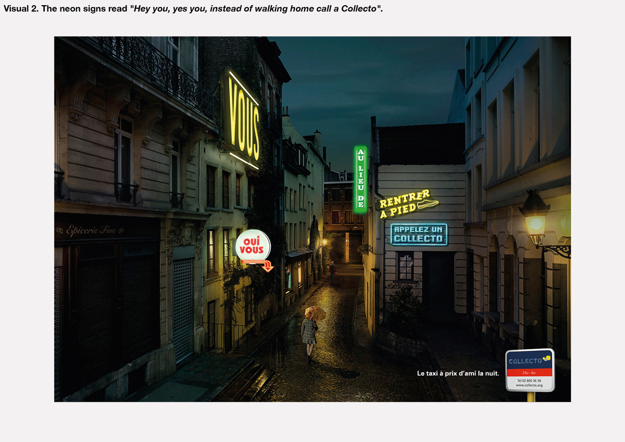Click the advertisement image
Screen dimensions: 625x442
pos(312,219)
